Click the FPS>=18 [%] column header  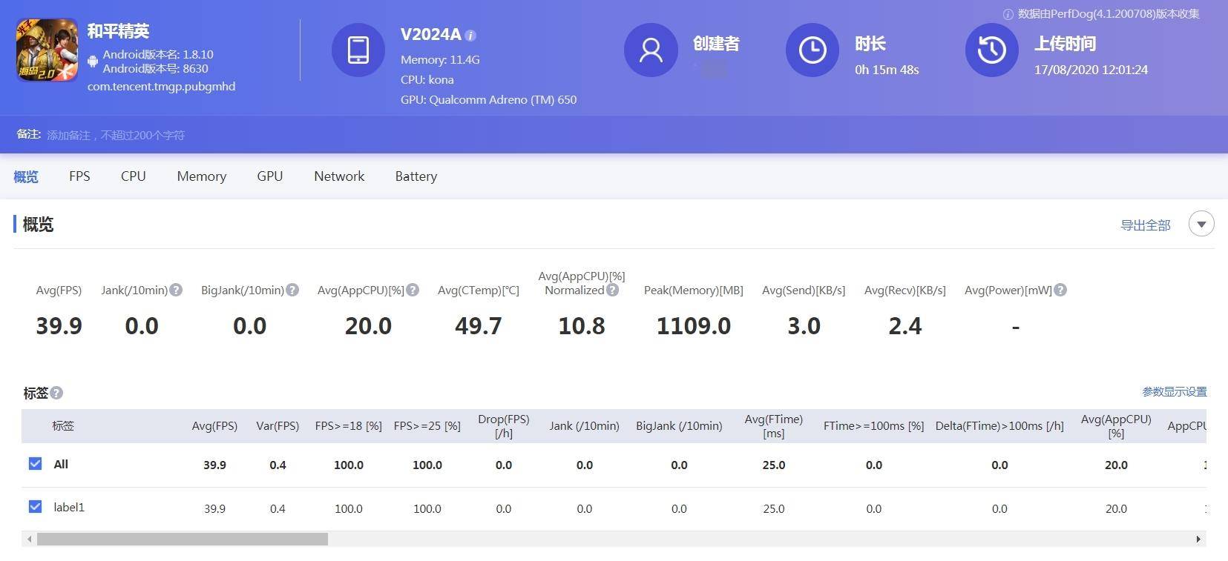349,426
